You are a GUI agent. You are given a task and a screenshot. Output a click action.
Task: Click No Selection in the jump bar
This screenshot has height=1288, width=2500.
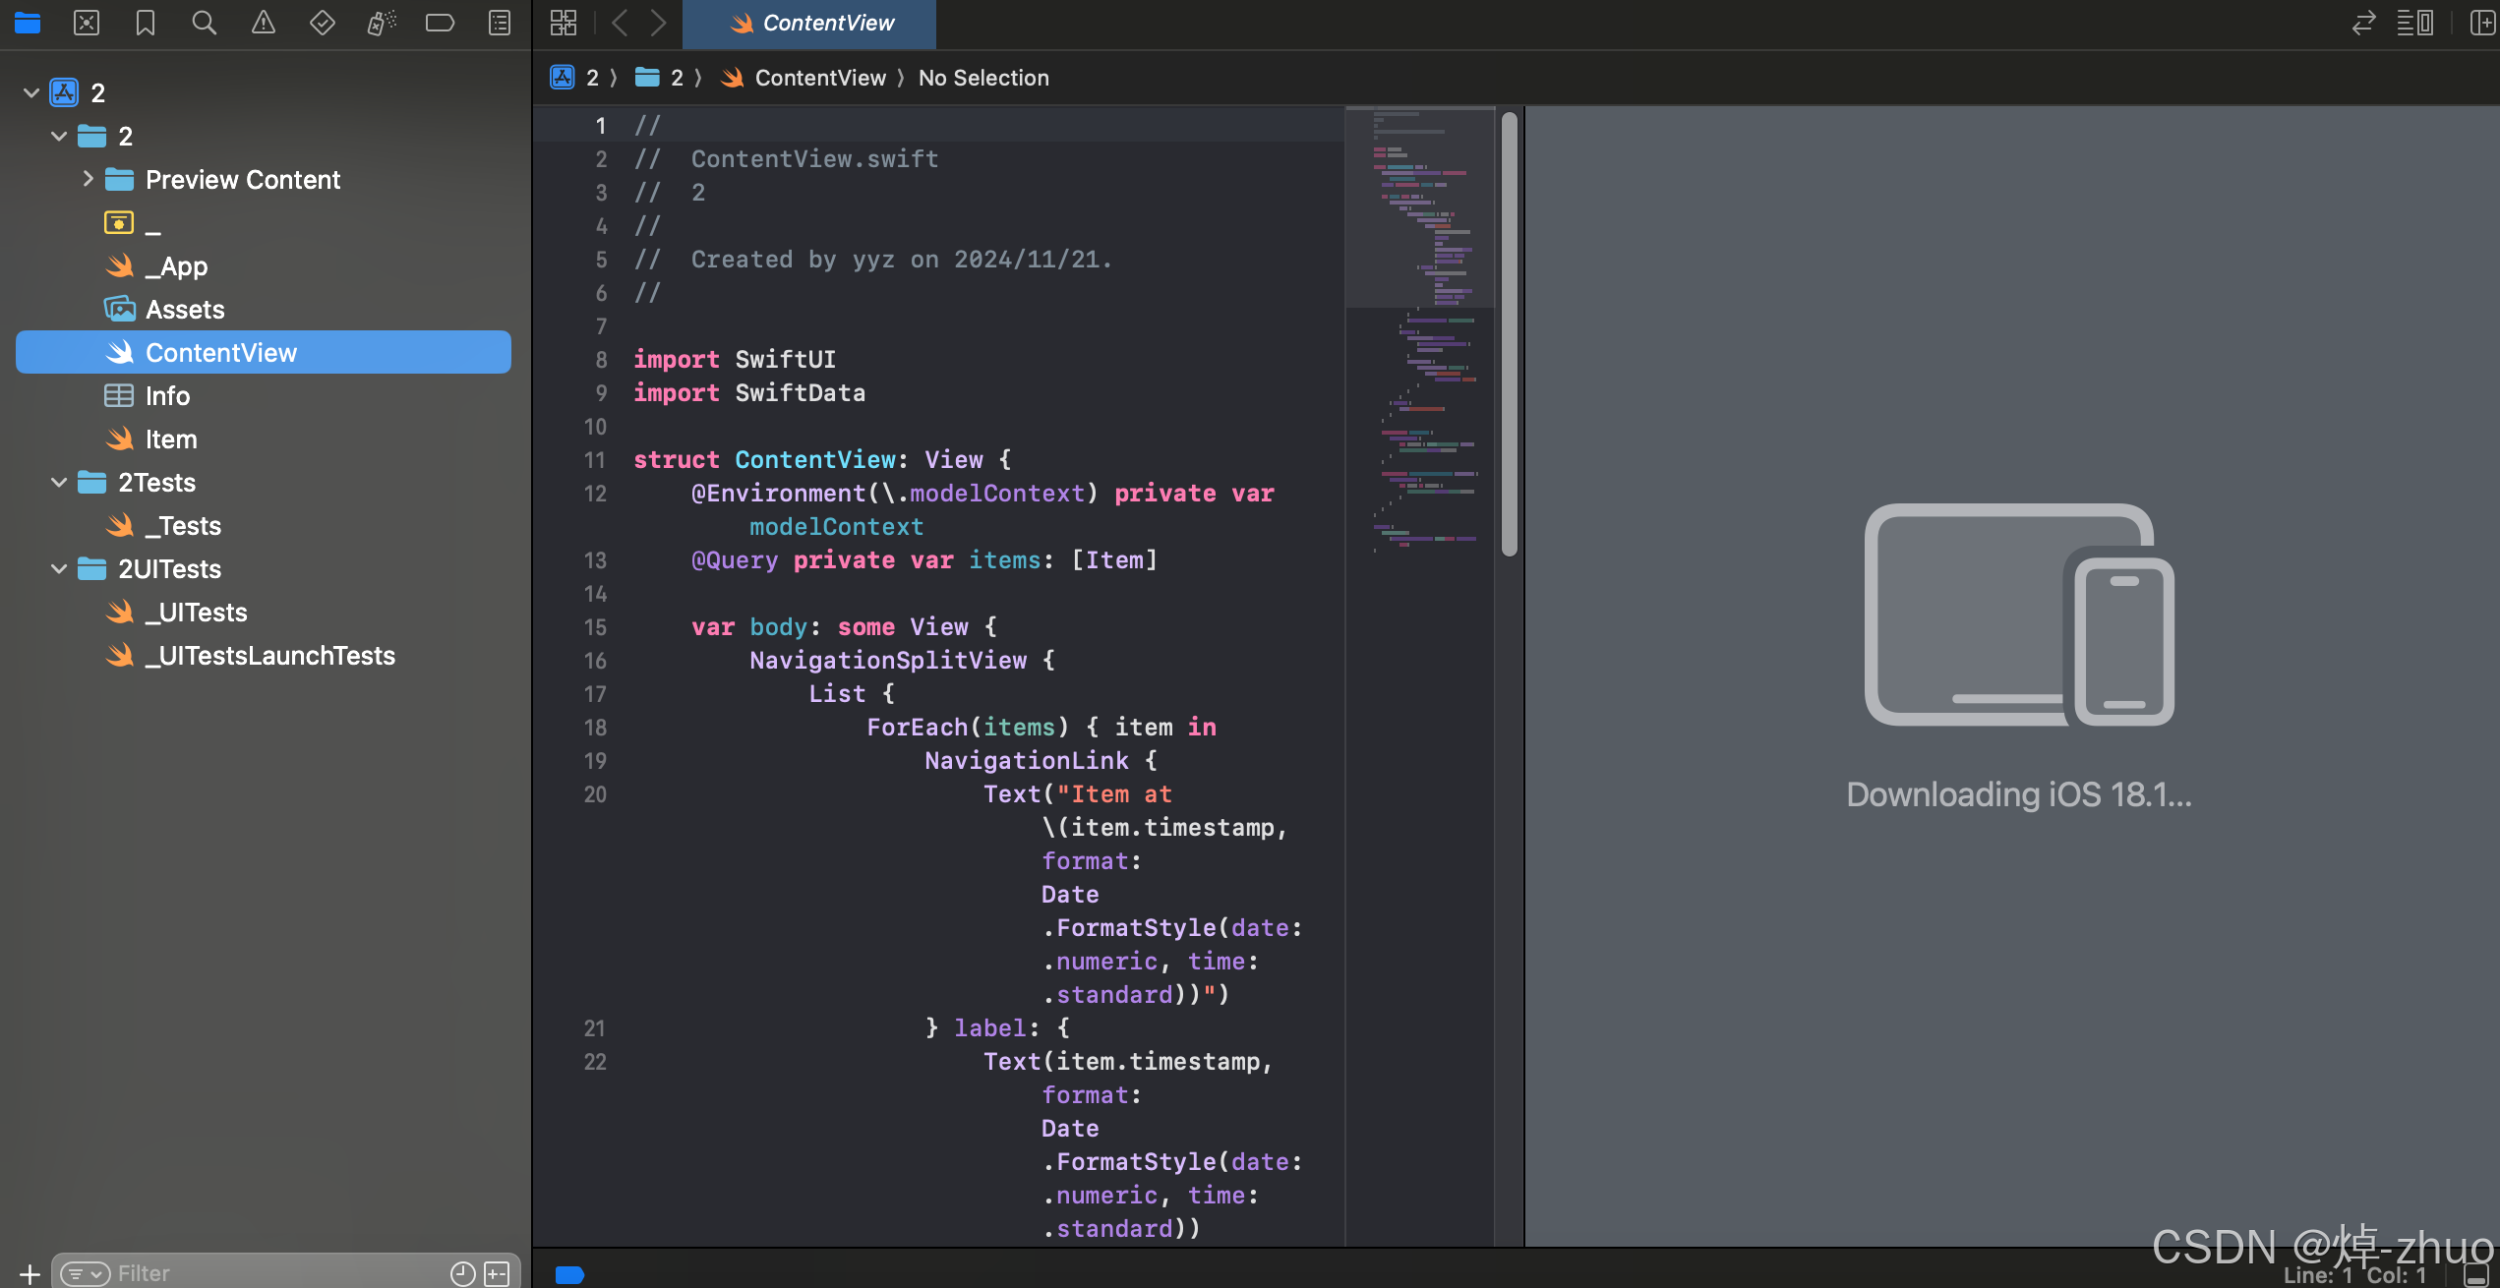[x=983, y=78]
